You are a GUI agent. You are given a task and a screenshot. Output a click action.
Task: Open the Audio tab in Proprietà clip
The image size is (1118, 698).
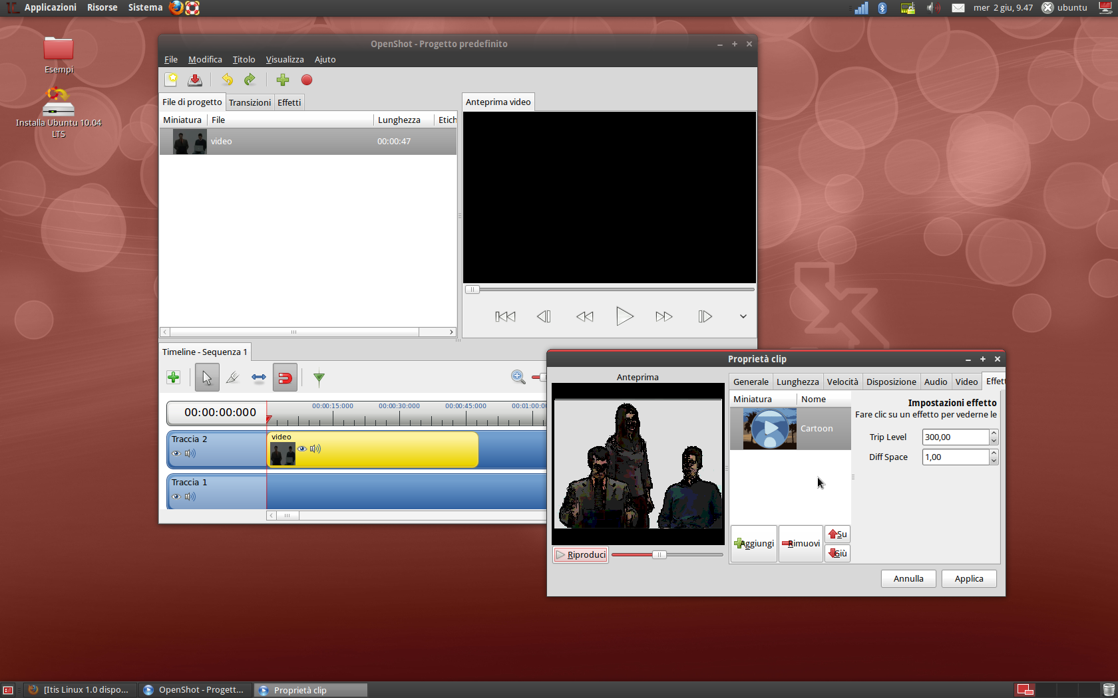click(x=935, y=382)
